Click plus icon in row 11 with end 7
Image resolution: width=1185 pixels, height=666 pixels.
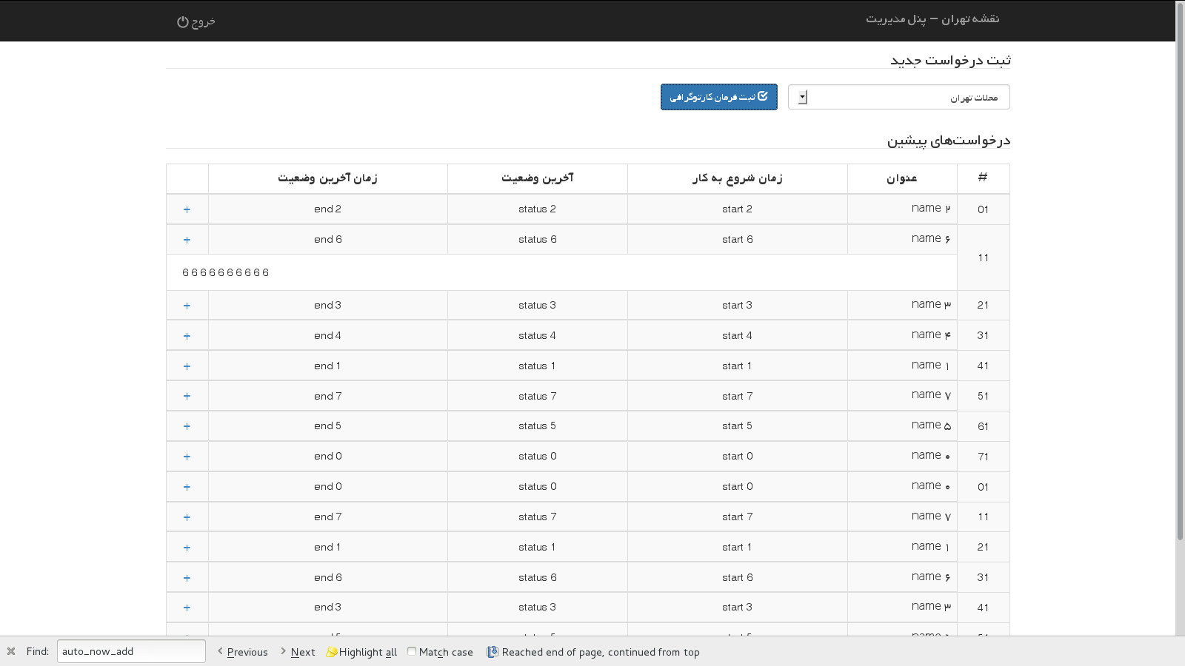187,517
